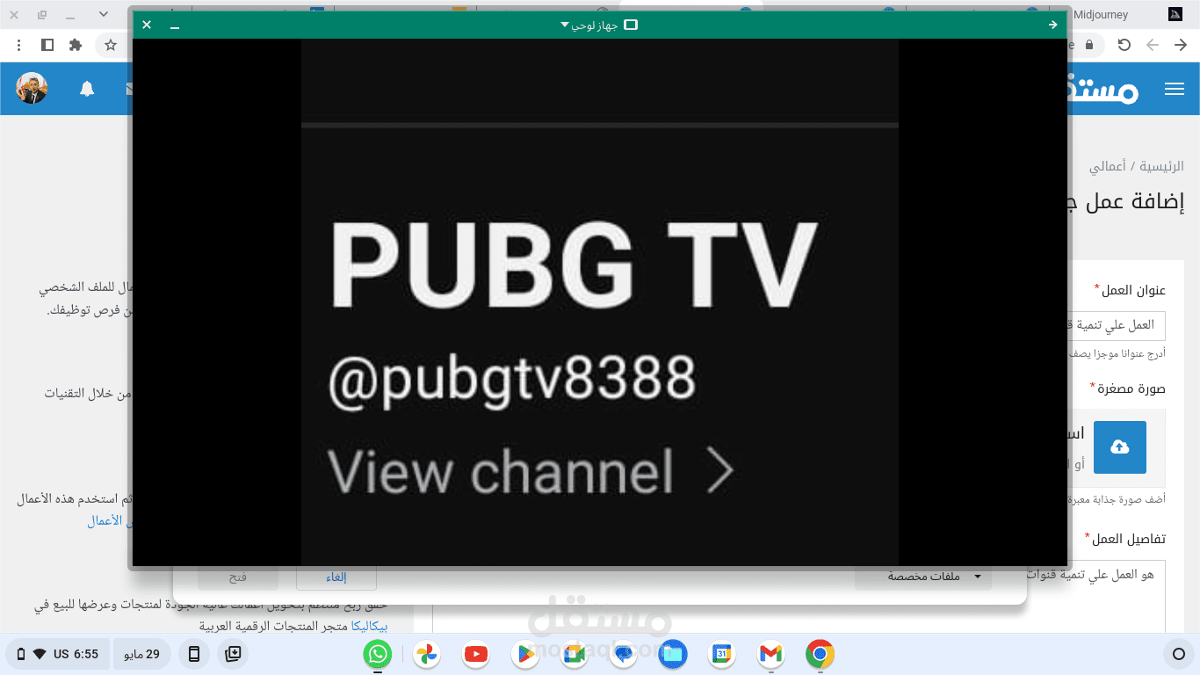Viewport: 1200px width, 675px height.
Task: Open the الرئيسية breadcrumb link
Action: (x=1162, y=166)
